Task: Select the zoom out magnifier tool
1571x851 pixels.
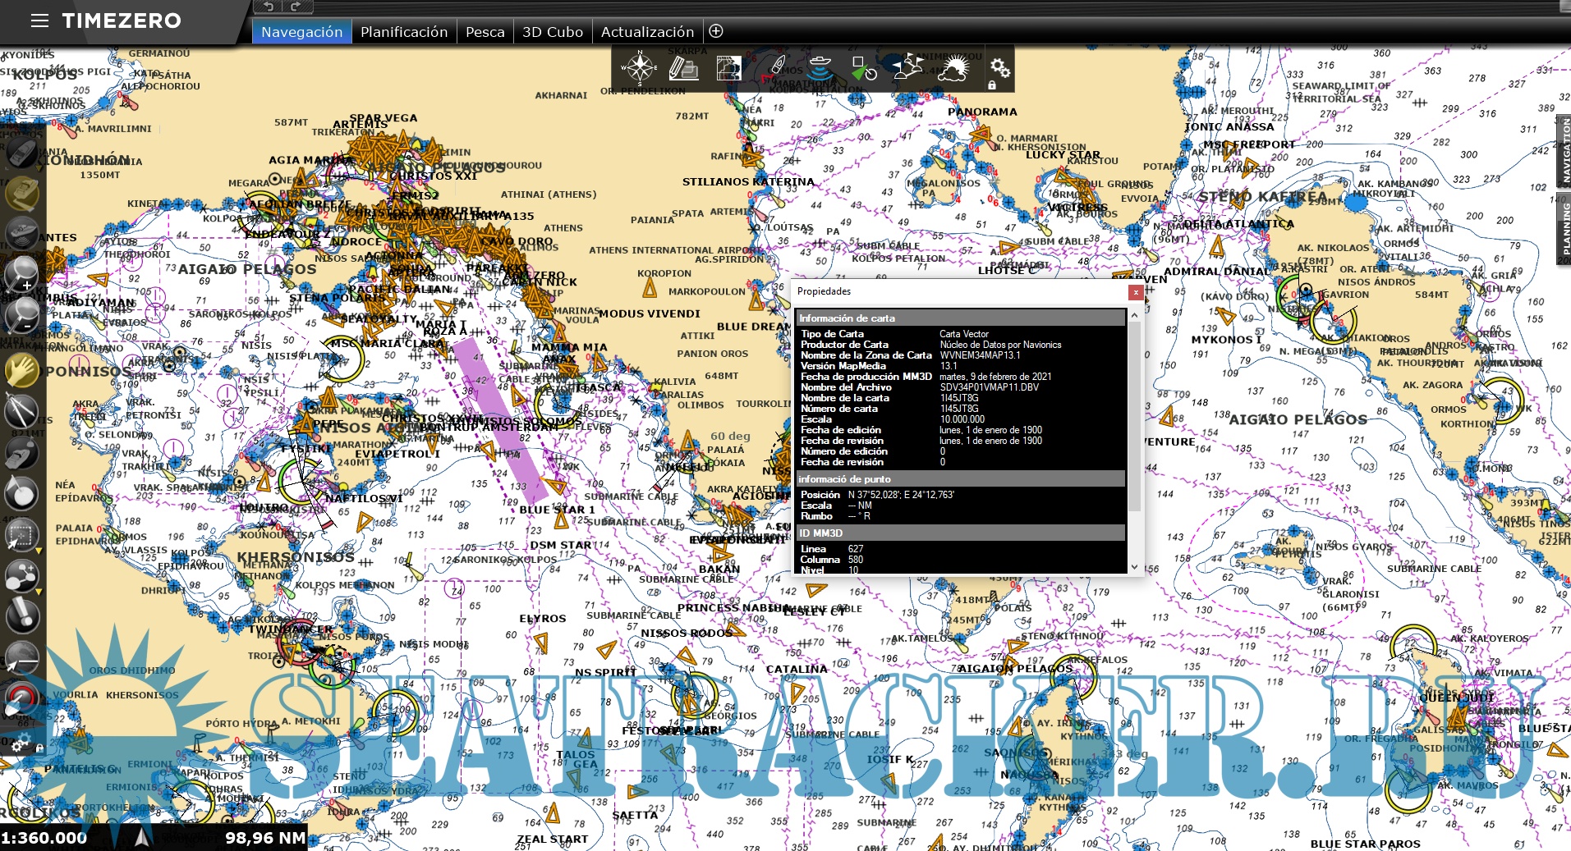Action: click(21, 316)
